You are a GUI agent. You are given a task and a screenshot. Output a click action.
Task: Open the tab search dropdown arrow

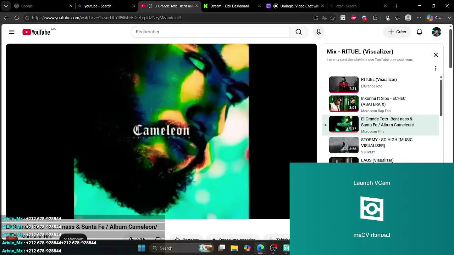point(6,6)
